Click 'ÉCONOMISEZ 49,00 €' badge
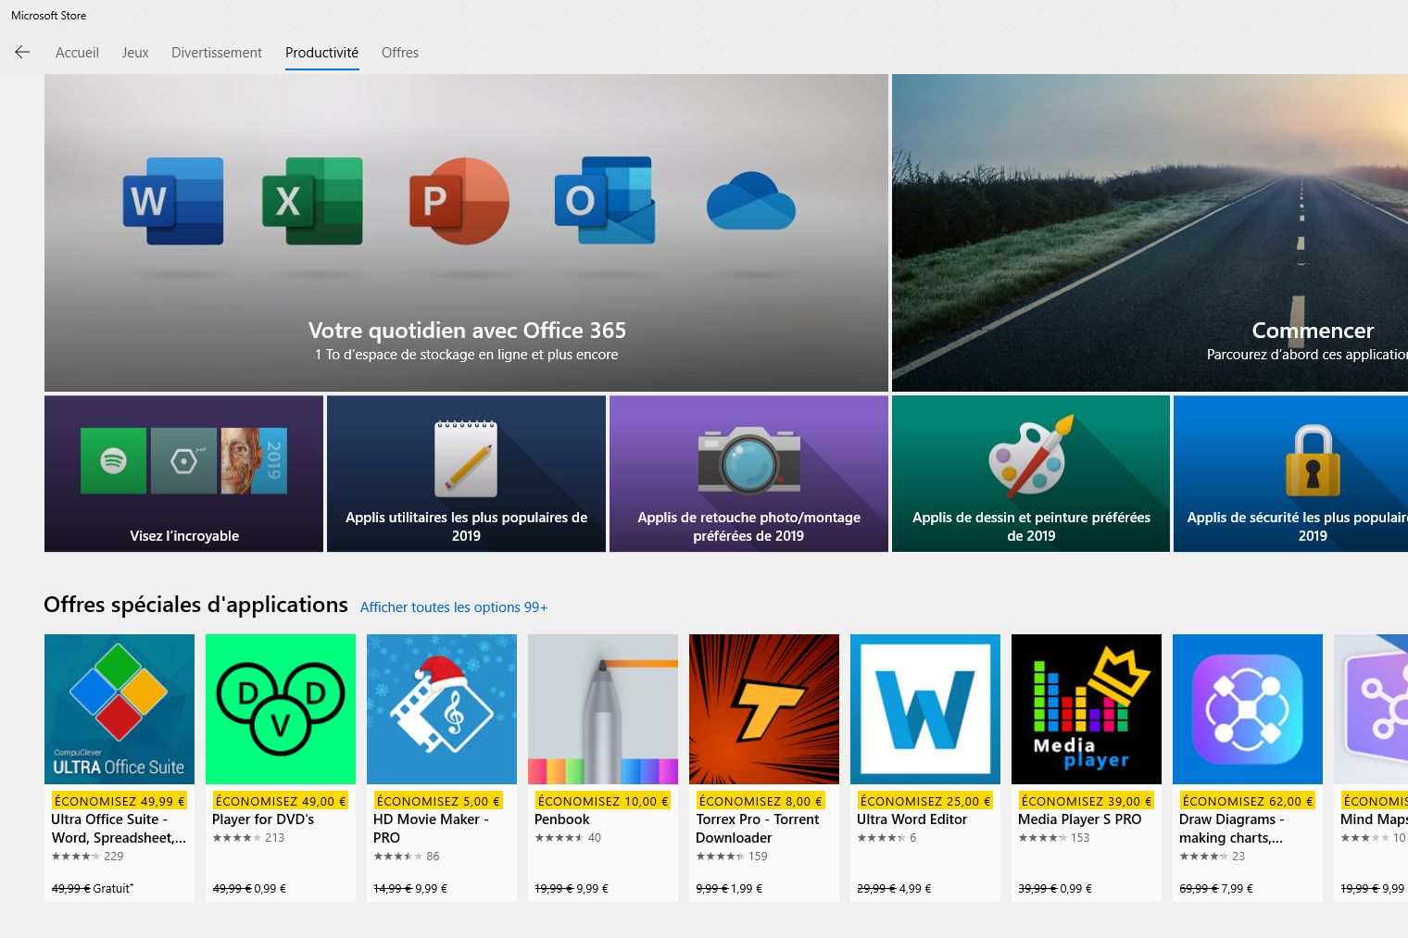This screenshot has height=938, width=1408. (281, 801)
